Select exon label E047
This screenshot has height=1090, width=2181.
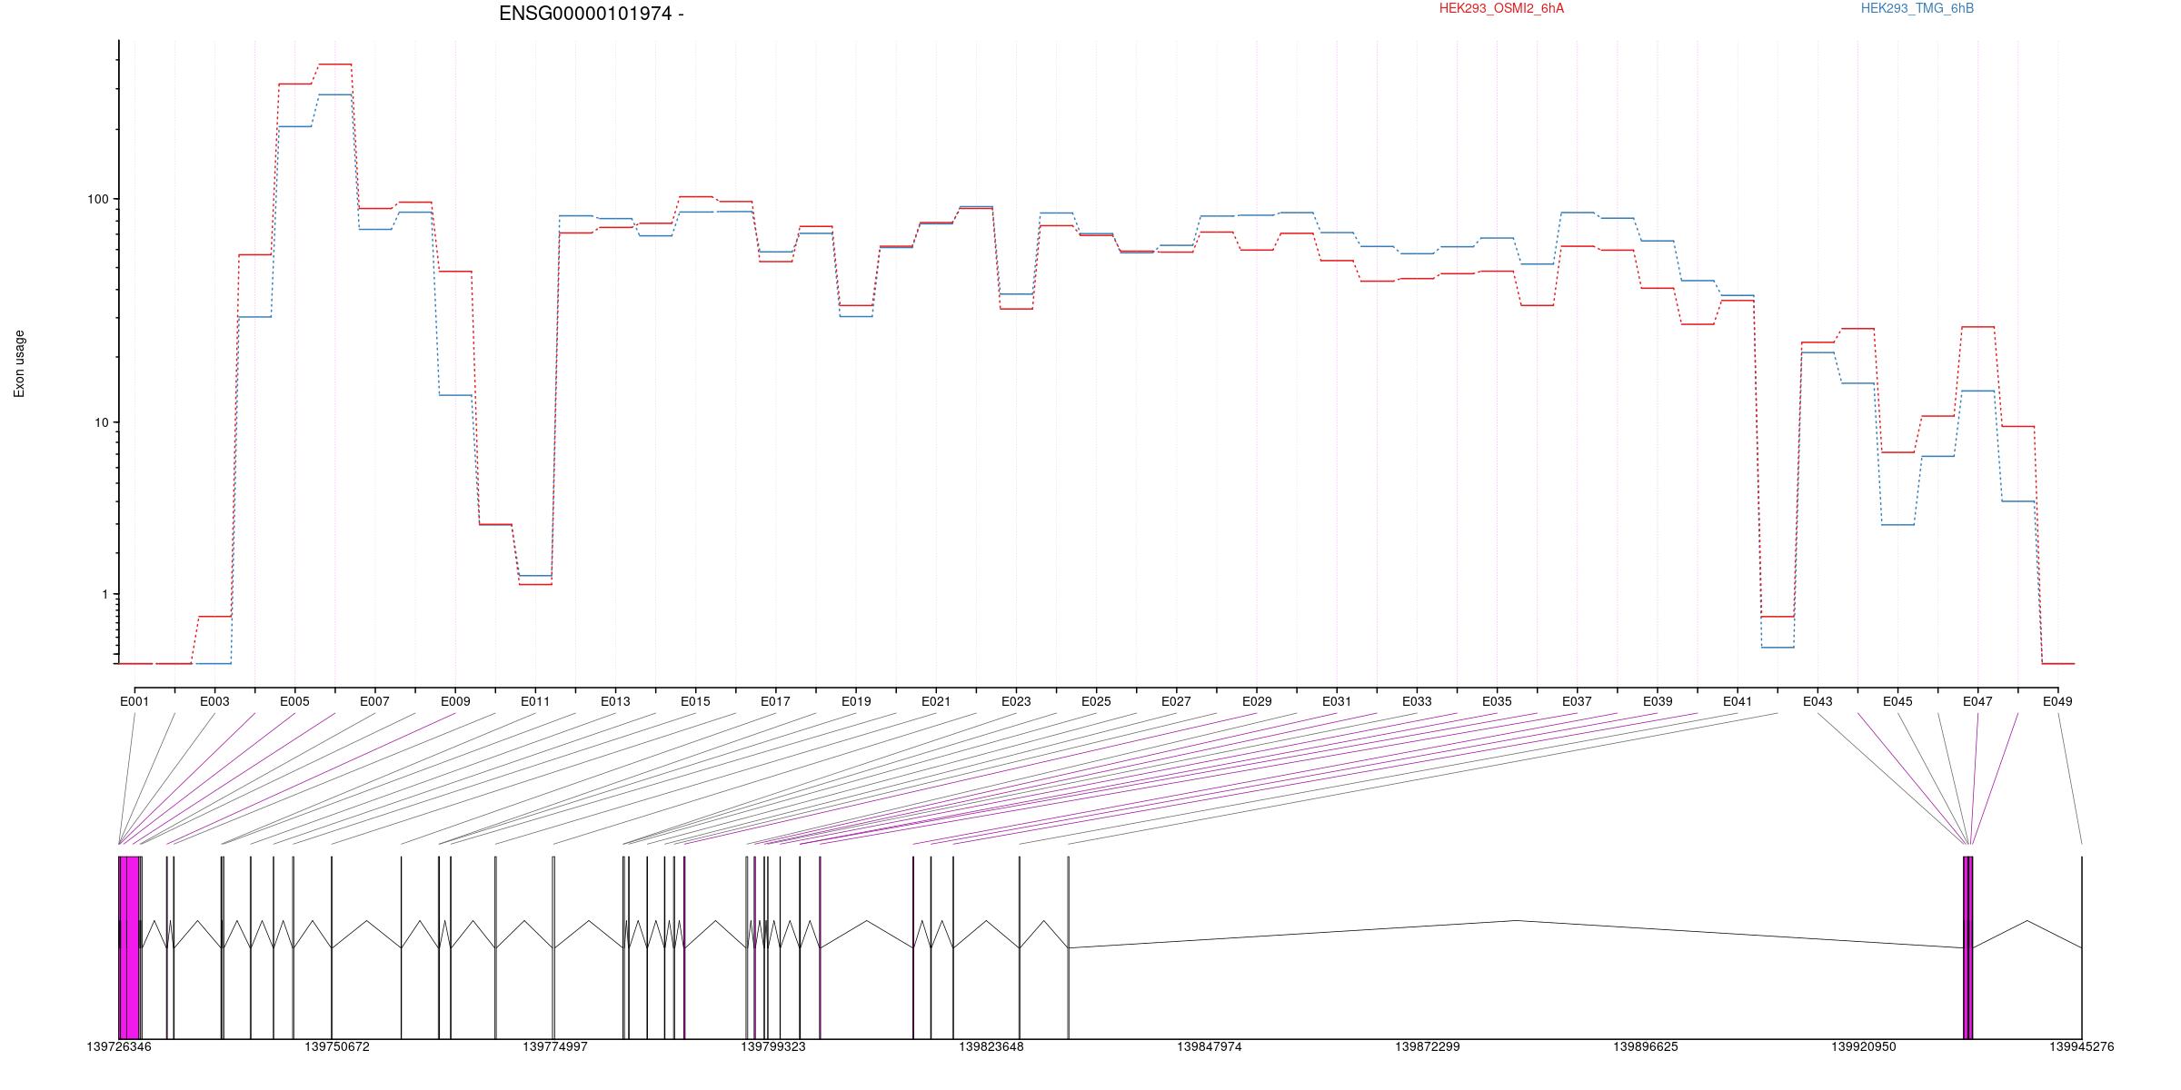1977,701
